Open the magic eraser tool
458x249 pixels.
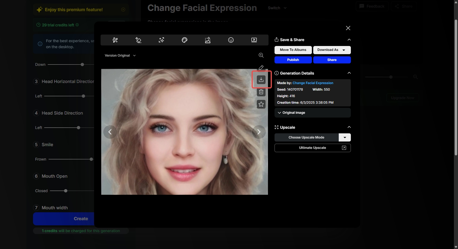[x=138, y=40]
